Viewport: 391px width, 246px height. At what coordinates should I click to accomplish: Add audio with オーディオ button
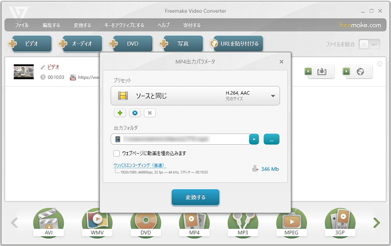pyautogui.click(x=80, y=44)
